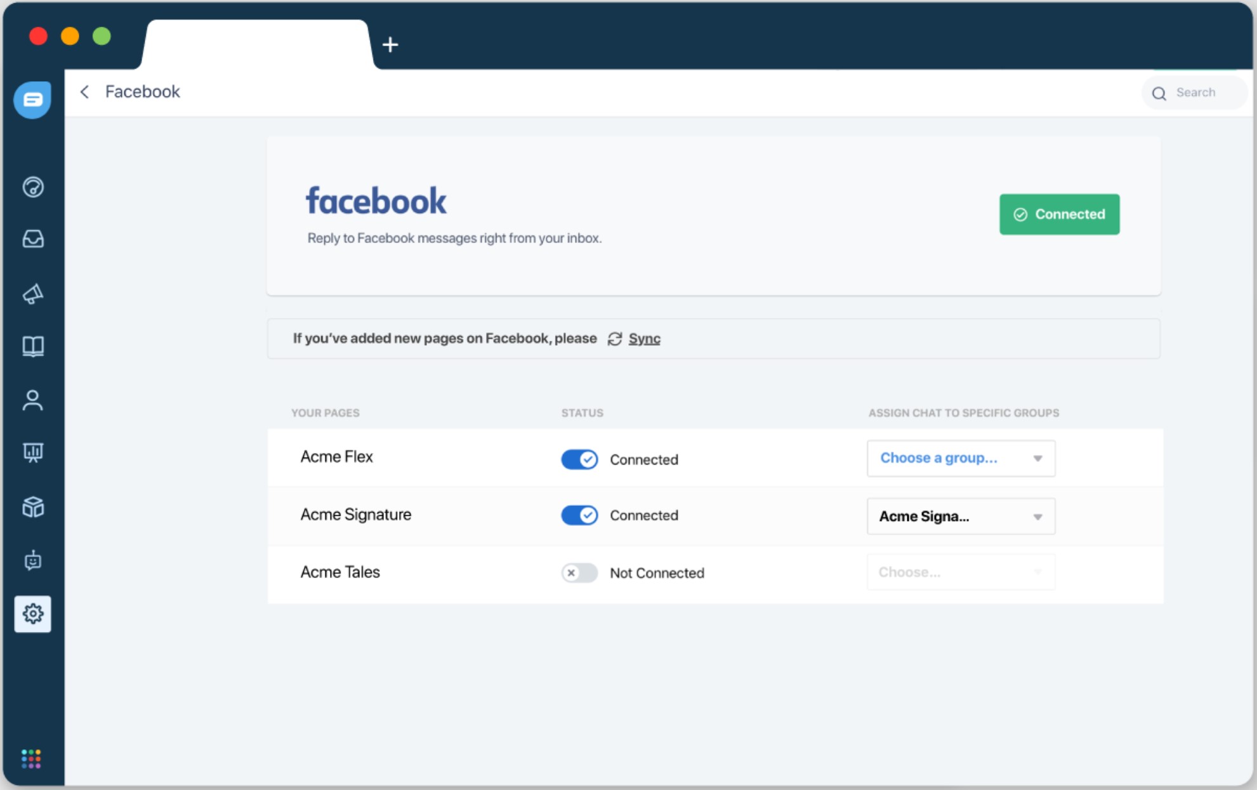This screenshot has height=790, width=1257.
Task: Open the knowledge base book icon
Action: [33, 346]
